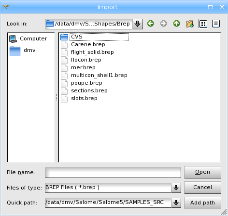
Task: Go back with the green left arrow
Action: [151, 24]
